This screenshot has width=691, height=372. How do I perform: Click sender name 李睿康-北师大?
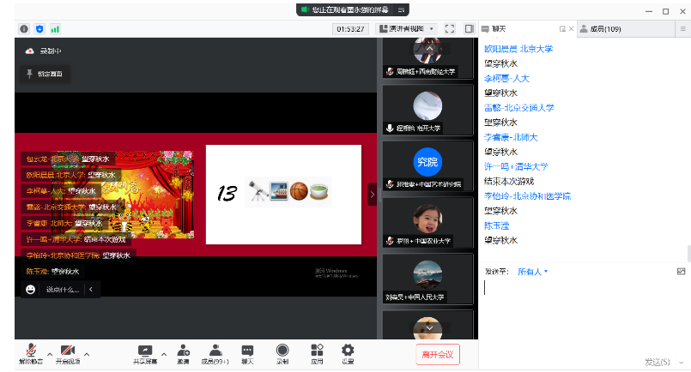pyautogui.click(x=511, y=137)
